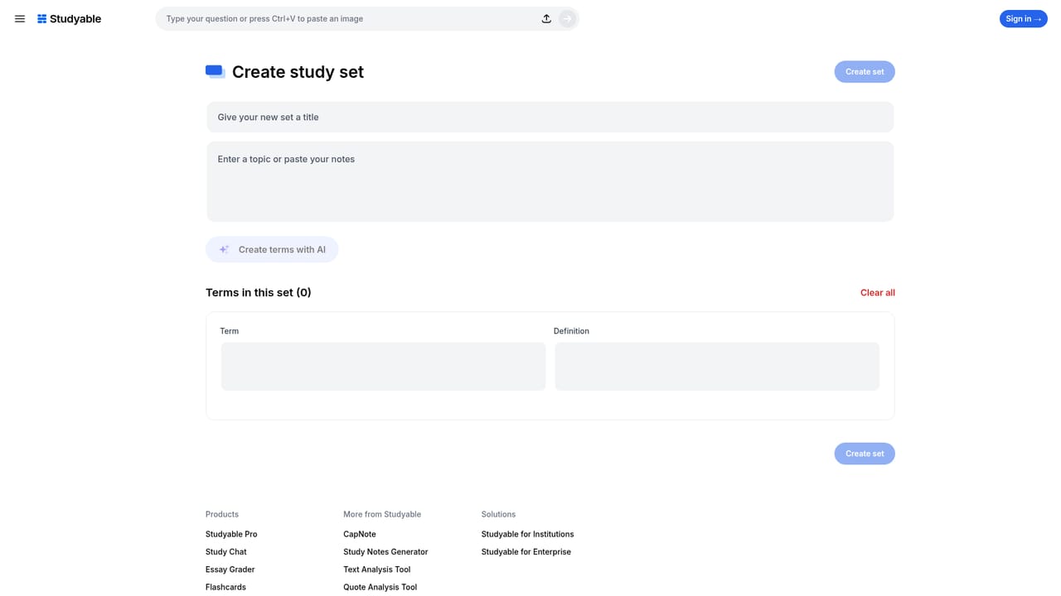This screenshot has height=596, width=1061.
Task: Click the topic or notes textarea
Action: [x=550, y=182]
